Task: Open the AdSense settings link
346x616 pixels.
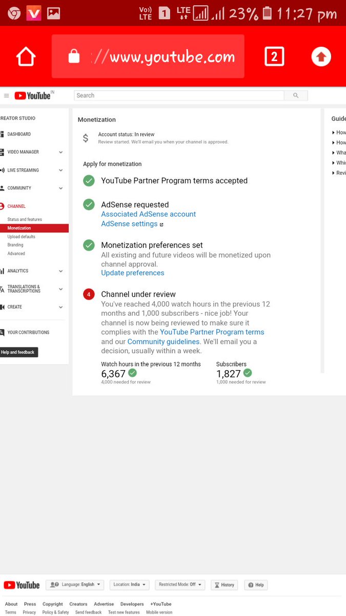Action: [129, 224]
